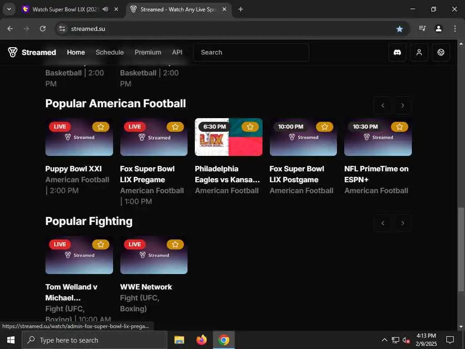Open the Schedule page
The width and height of the screenshot is (465, 349).
(x=110, y=52)
